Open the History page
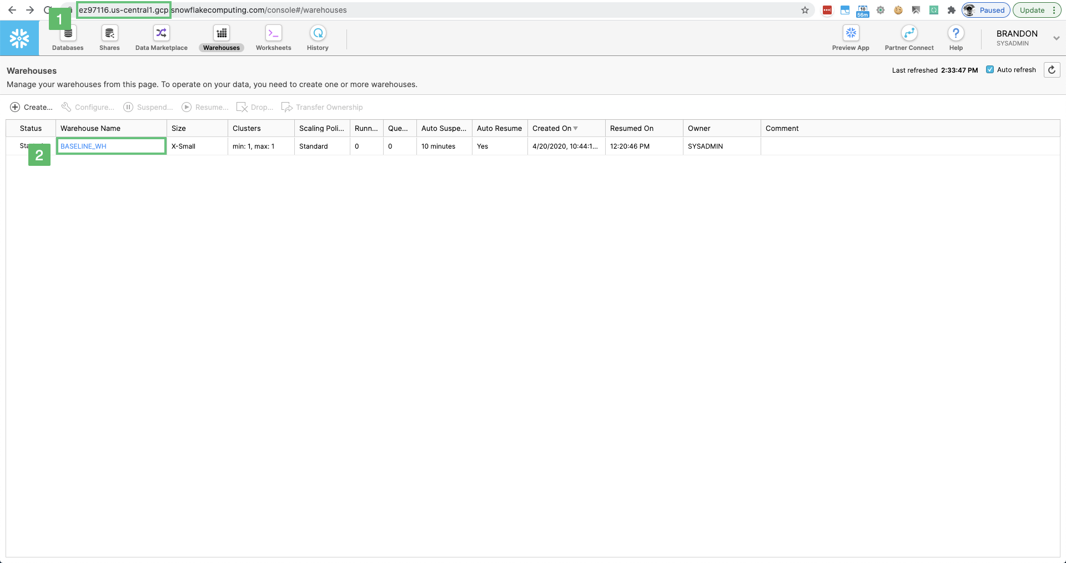The width and height of the screenshot is (1066, 563). (x=318, y=38)
